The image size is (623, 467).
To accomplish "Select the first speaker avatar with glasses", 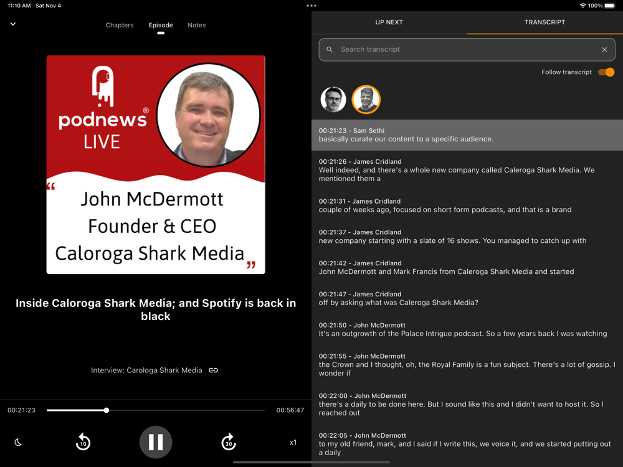I will pos(333,99).
